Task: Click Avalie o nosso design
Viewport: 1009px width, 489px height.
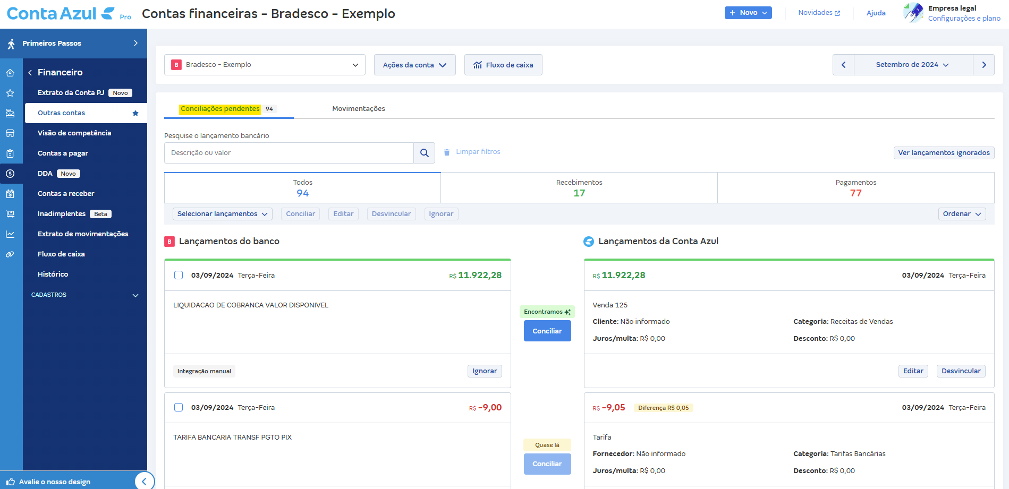Action: [x=55, y=482]
